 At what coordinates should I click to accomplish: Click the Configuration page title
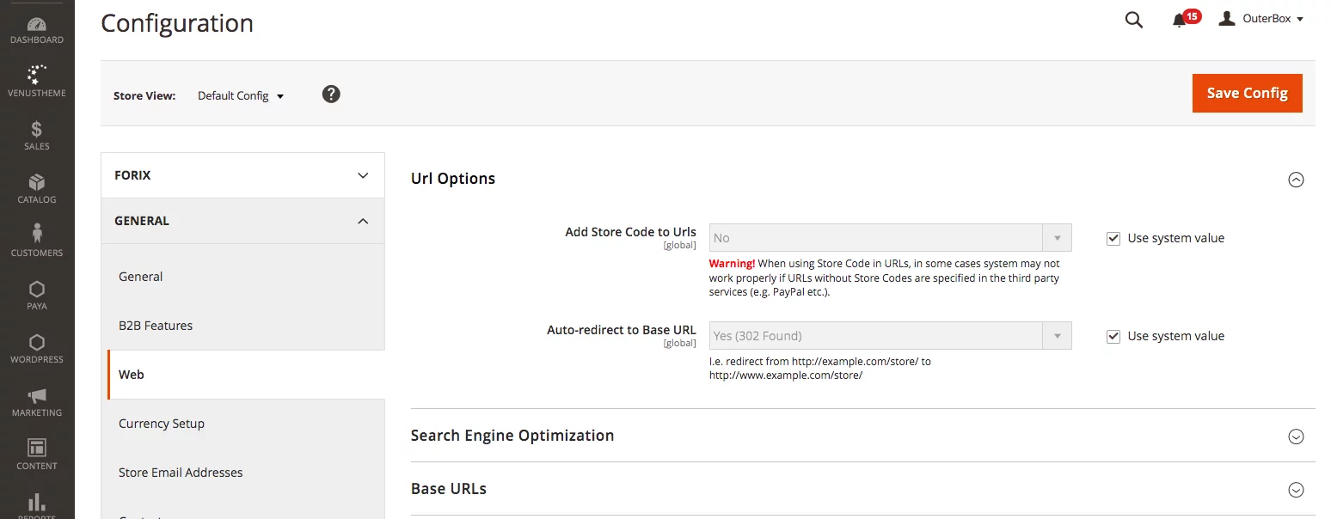(x=177, y=23)
